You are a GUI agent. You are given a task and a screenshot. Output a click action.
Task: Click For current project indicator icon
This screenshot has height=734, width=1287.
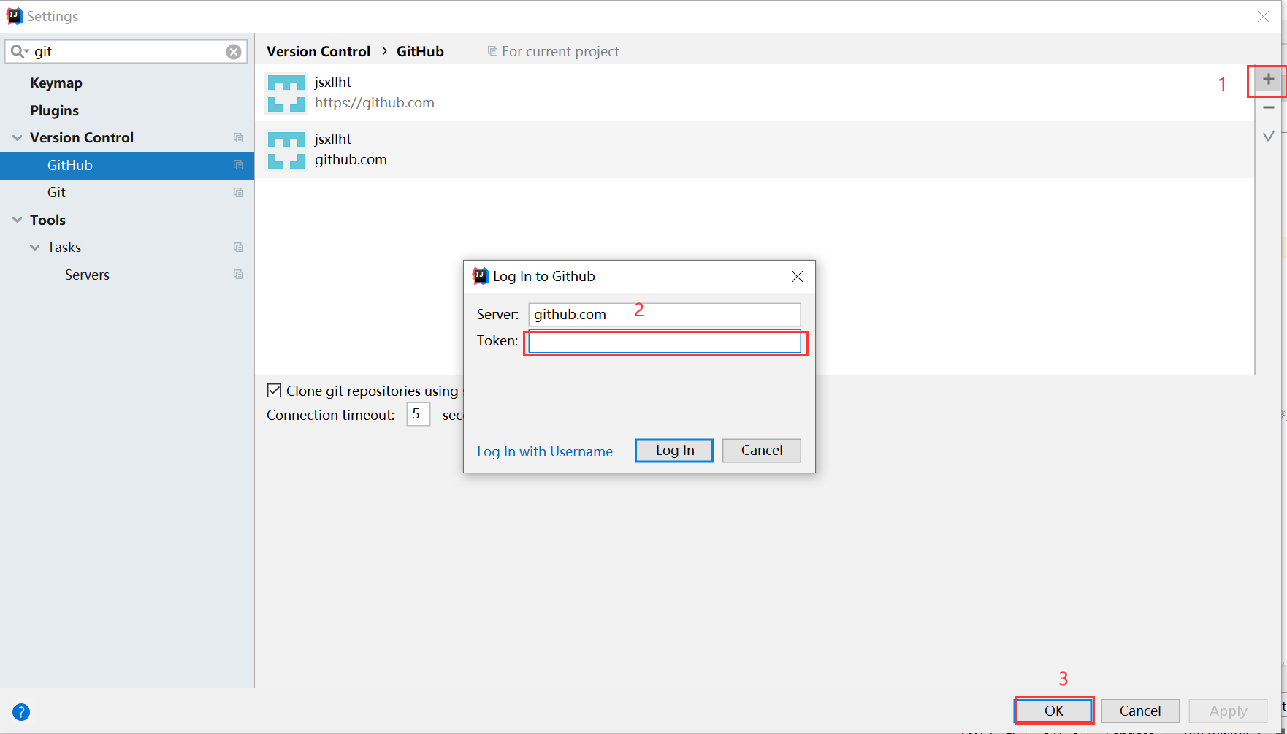(492, 51)
